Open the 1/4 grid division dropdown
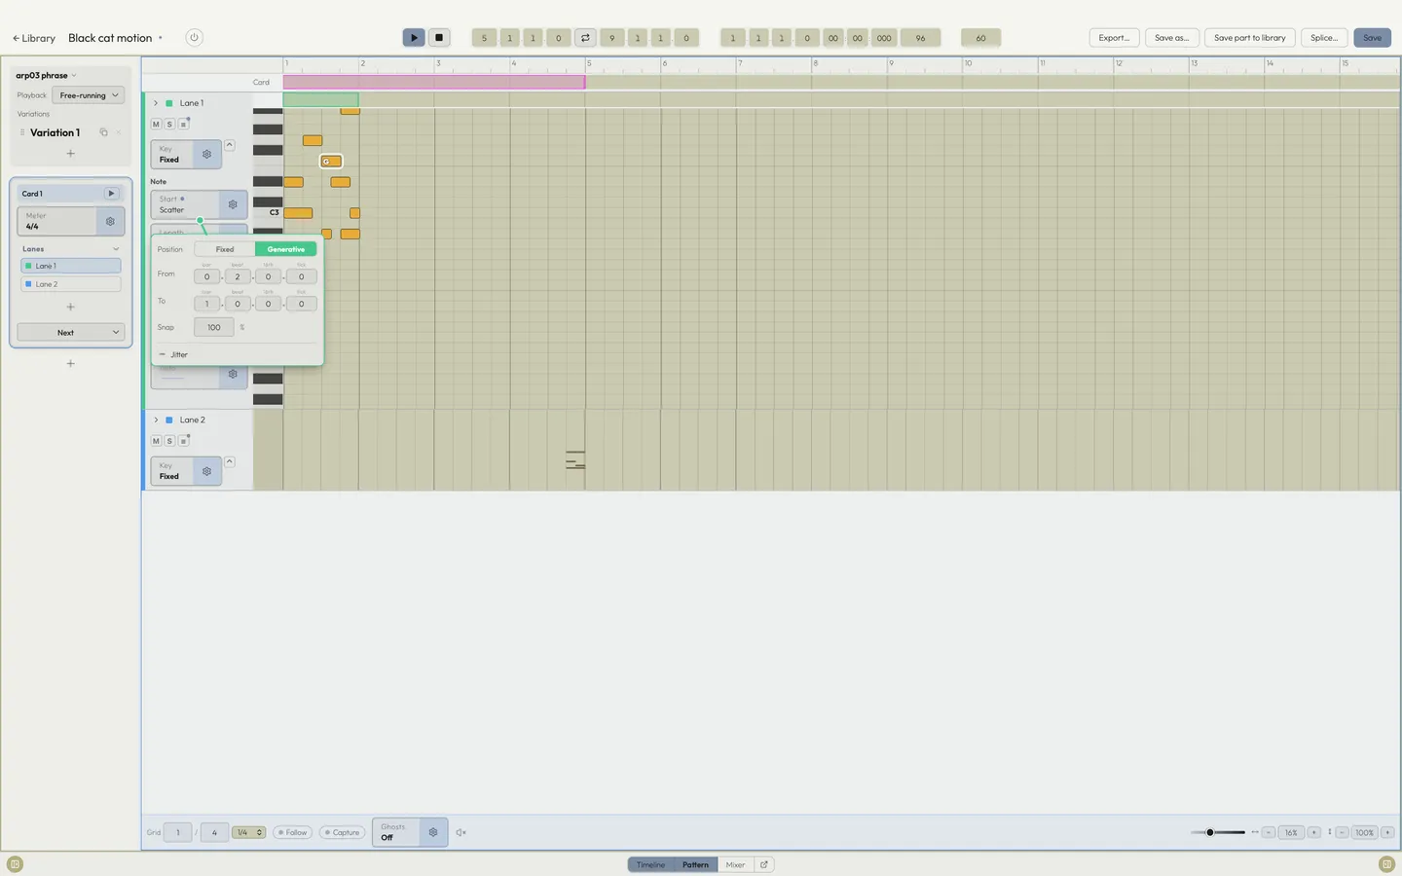Screen dimensions: 1402x876 click(249, 832)
